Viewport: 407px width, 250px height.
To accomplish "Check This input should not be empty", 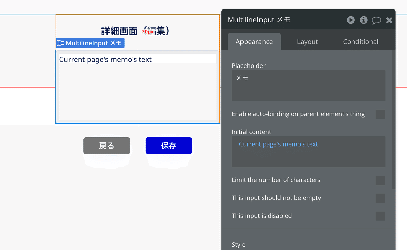I will click(x=380, y=198).
